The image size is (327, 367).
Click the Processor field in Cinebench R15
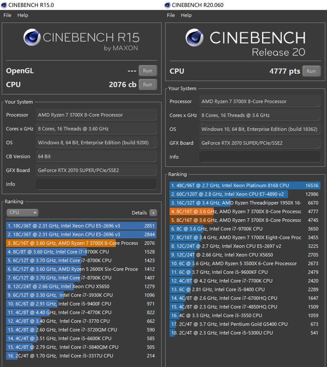[x=96, y=115]
